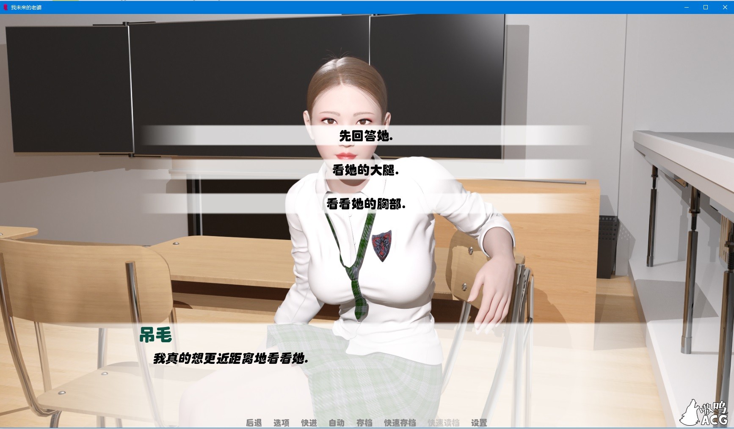The height and width of the screenshot is (429, 734).
Task: Minimize the 我未来的老婆 window
Action: pyautogui.click(x=686, y=7)
